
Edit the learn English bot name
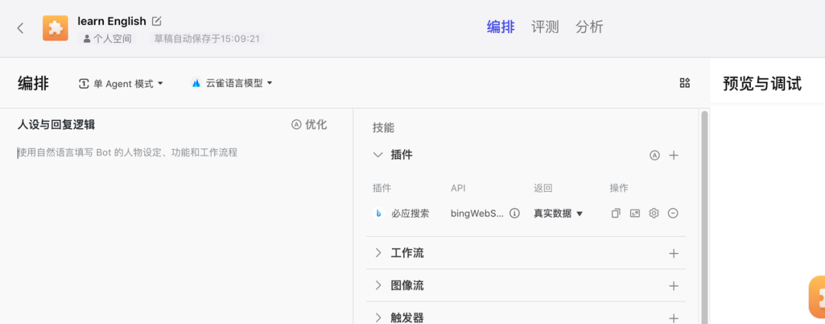point(157,21)
